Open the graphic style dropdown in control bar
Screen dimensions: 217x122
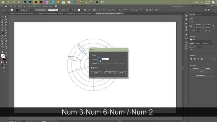81,10
